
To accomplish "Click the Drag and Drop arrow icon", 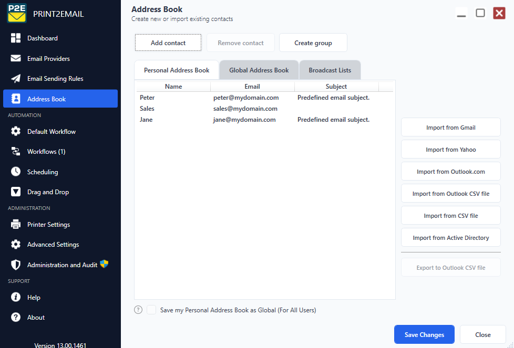I will tap(15, 192).
